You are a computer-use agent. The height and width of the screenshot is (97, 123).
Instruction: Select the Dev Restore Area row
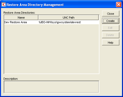52,22
